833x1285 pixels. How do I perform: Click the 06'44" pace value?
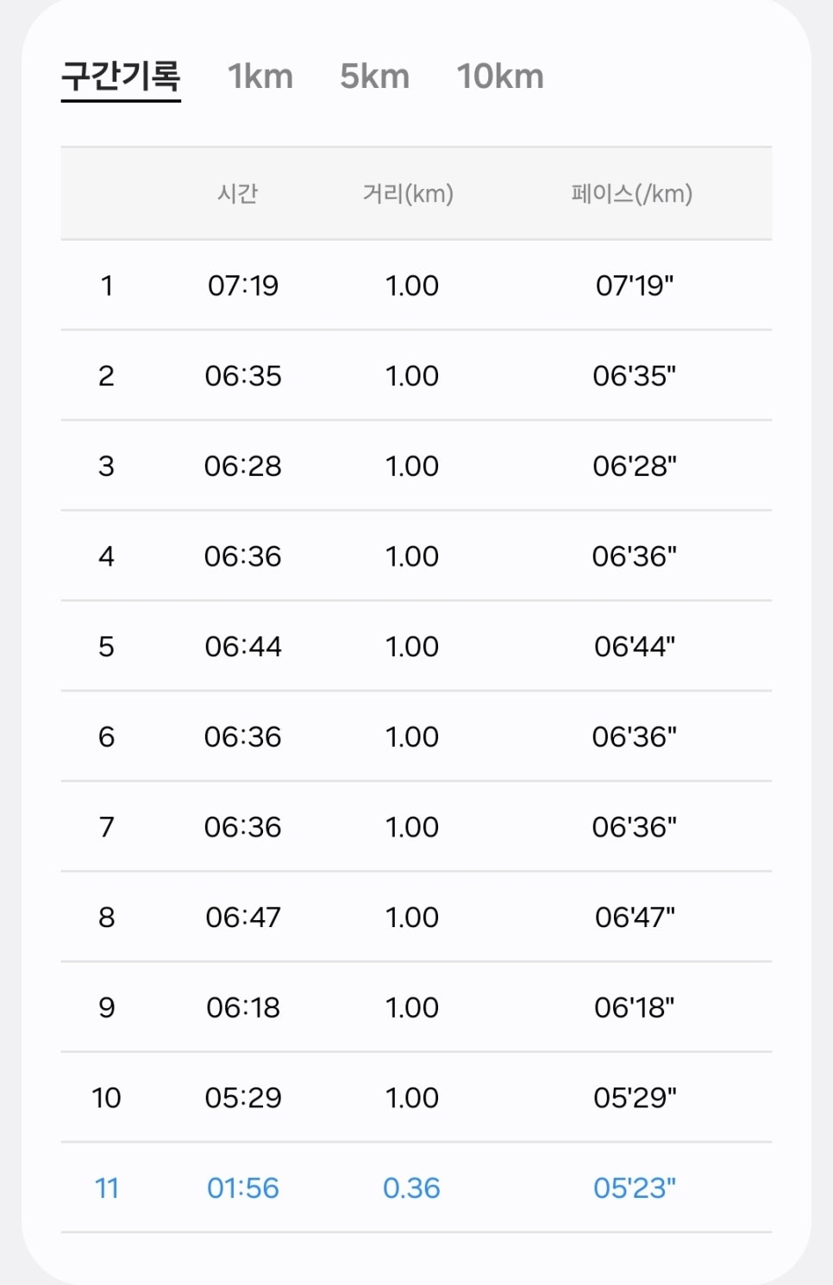(635, 646)
